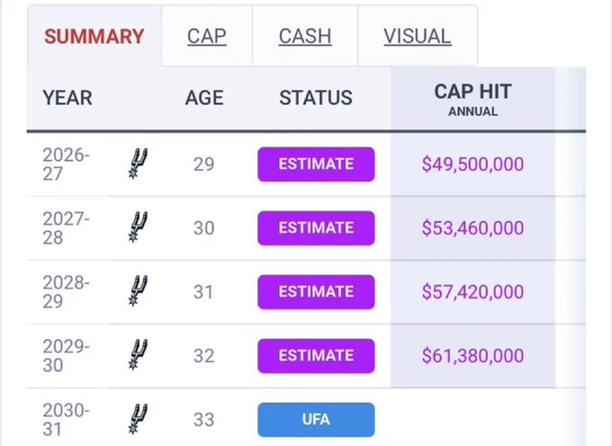Switch to the CAP tab

click(207, 36)
